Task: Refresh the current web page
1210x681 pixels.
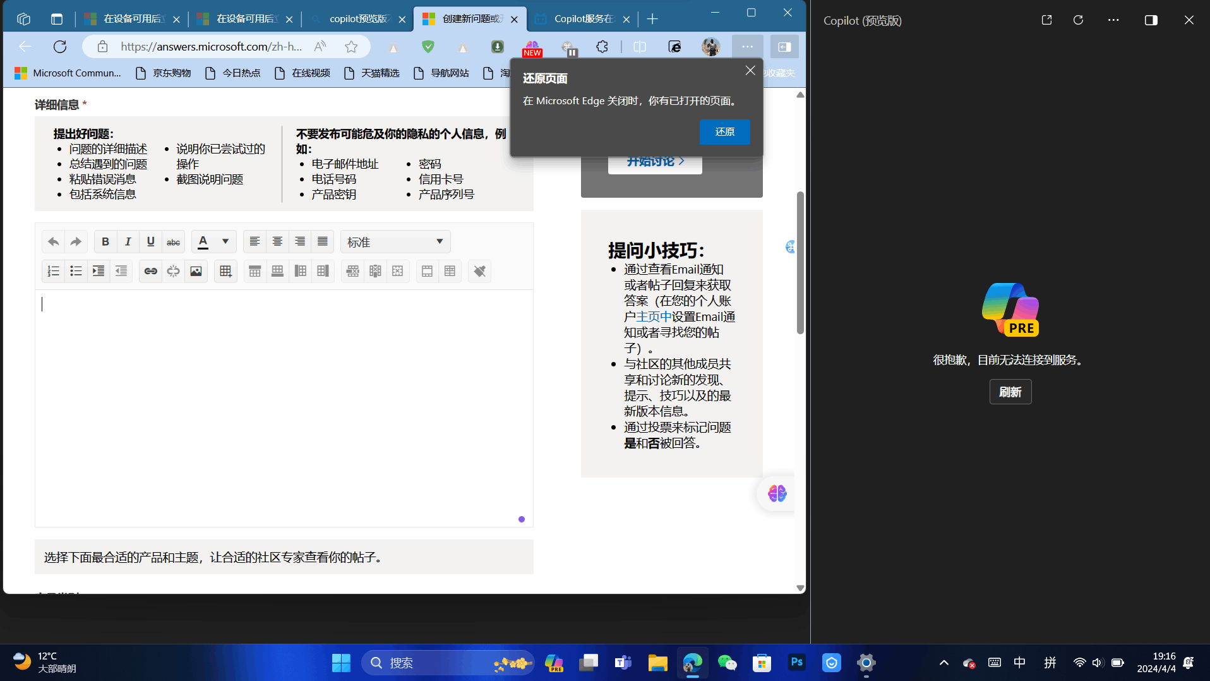Action: click(60, 47)
